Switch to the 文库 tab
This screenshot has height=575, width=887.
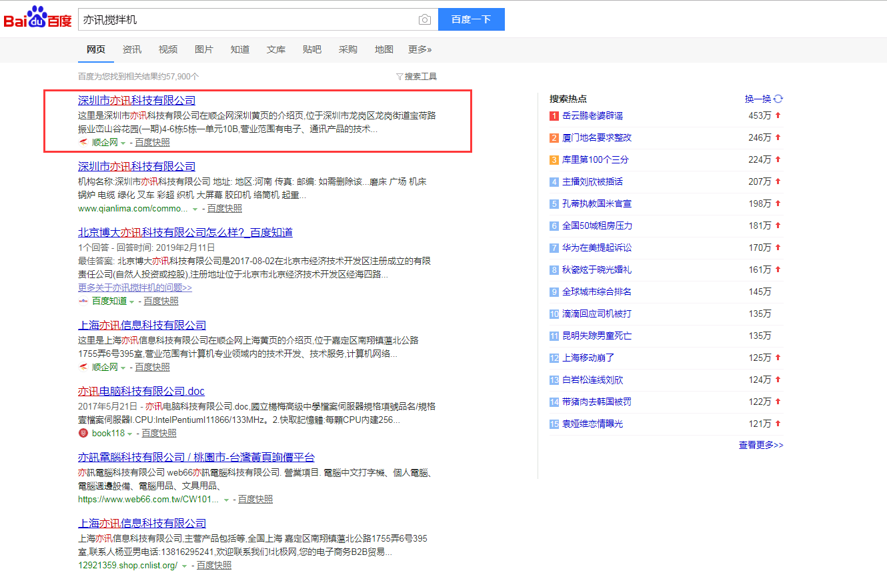[x=276, y=49]
